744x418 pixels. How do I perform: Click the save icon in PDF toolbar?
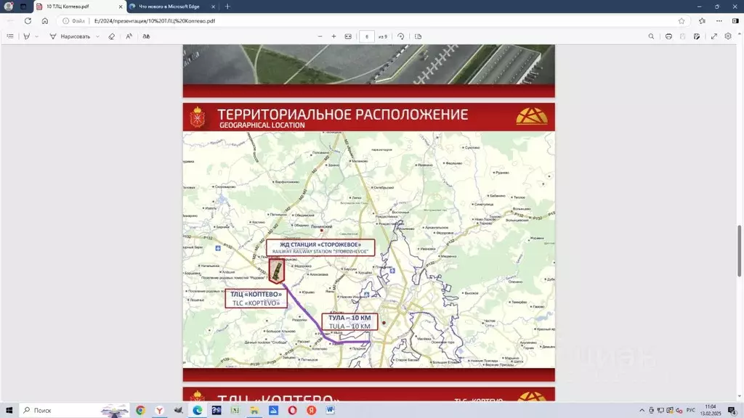682,36
